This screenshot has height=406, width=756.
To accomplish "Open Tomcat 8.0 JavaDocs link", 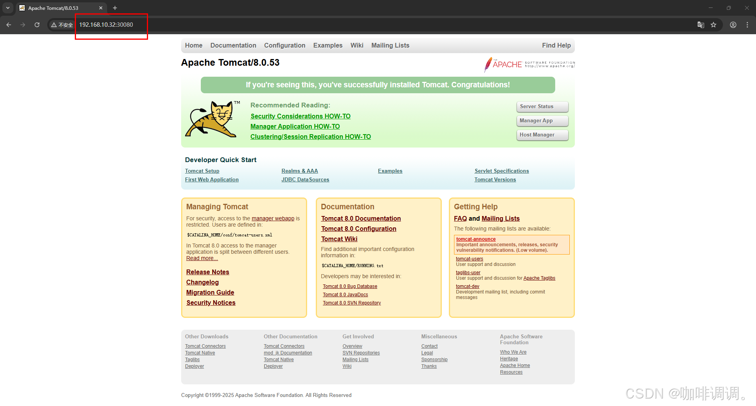I will 345,295.
